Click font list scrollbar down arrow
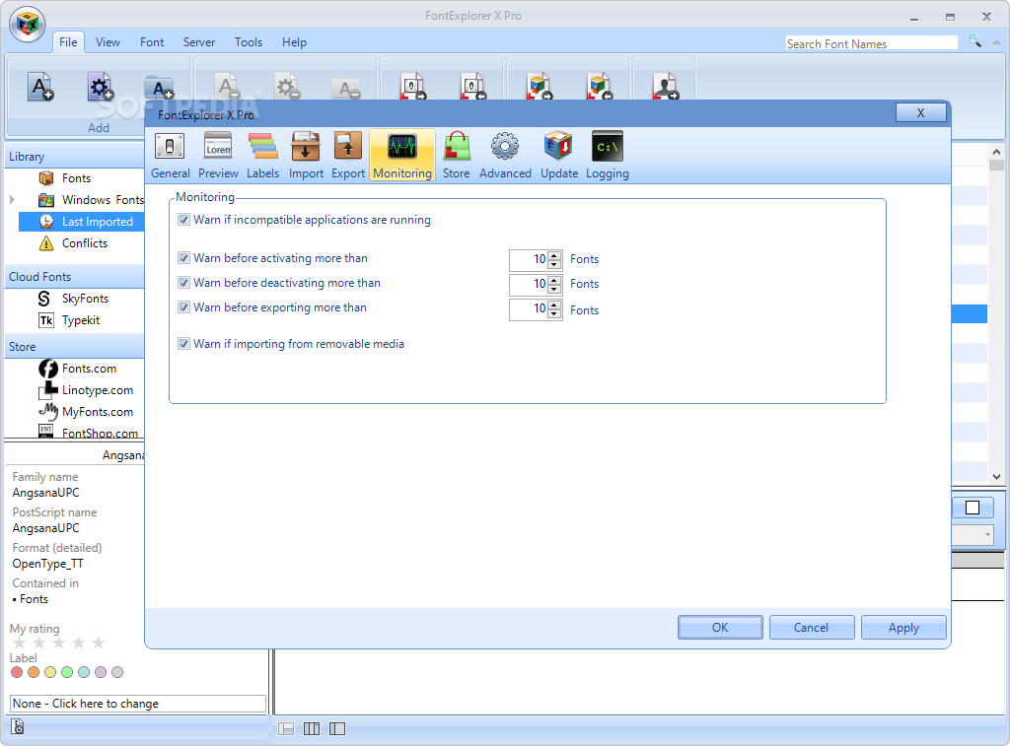The width and height of the screenshot is (1010, 746). tap(996, 477)
